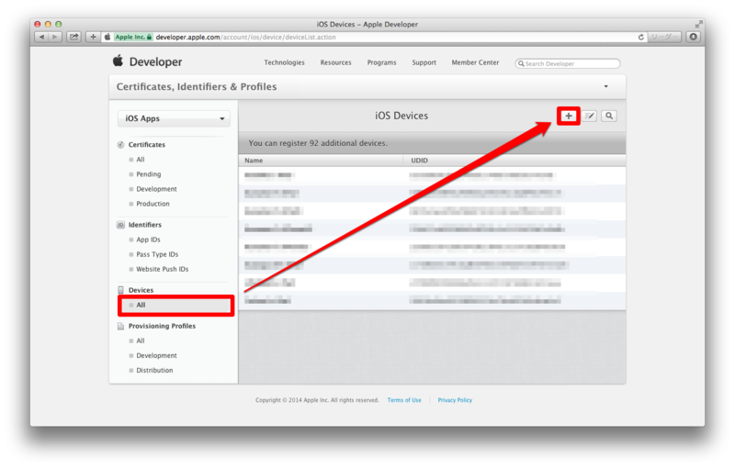Viewport: 735px width, 468px height.
Task: Open the edit devices pencil button
Action: [589, 116]
